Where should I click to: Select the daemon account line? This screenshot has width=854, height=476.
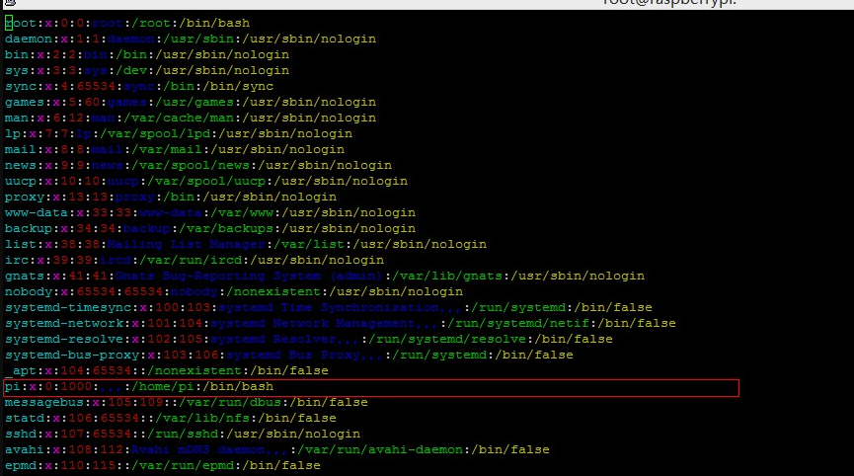click(191, 40)
